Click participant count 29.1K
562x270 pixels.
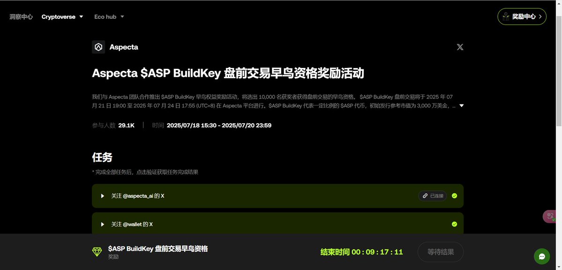pyautogui.click(x=127, y=125)
